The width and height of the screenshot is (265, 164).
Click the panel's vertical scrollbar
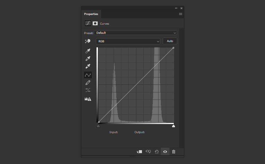pyautogui.click(x=181, y=88)
